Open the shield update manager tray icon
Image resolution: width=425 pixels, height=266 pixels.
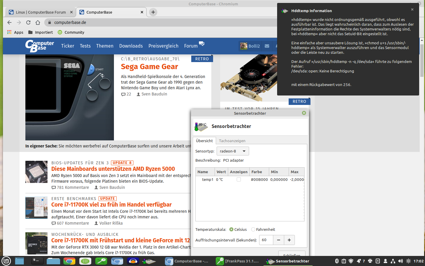point(351,261)
